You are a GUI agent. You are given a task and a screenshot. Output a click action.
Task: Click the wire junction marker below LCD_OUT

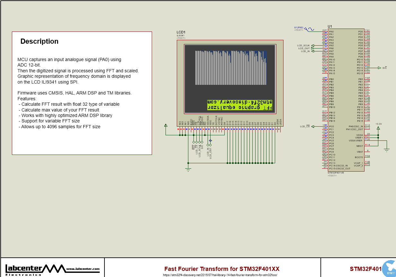click(210, 140)
